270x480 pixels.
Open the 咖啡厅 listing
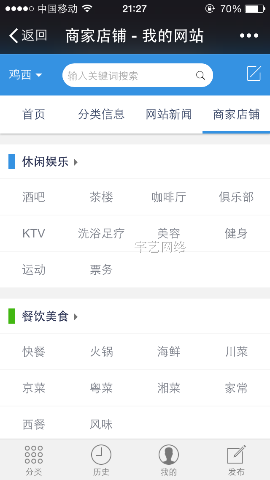168,197
